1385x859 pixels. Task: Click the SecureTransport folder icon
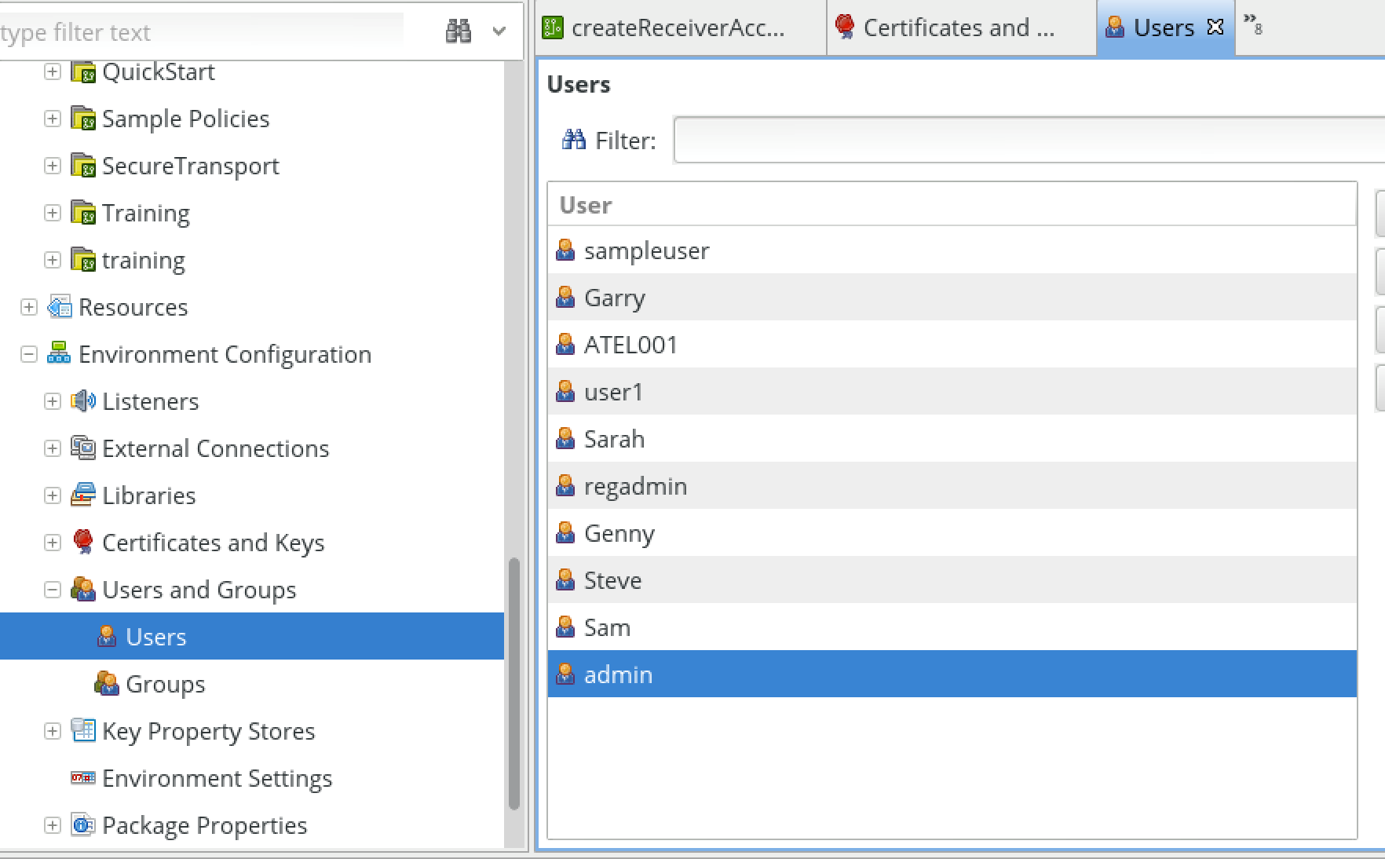(x=83, y=166)
